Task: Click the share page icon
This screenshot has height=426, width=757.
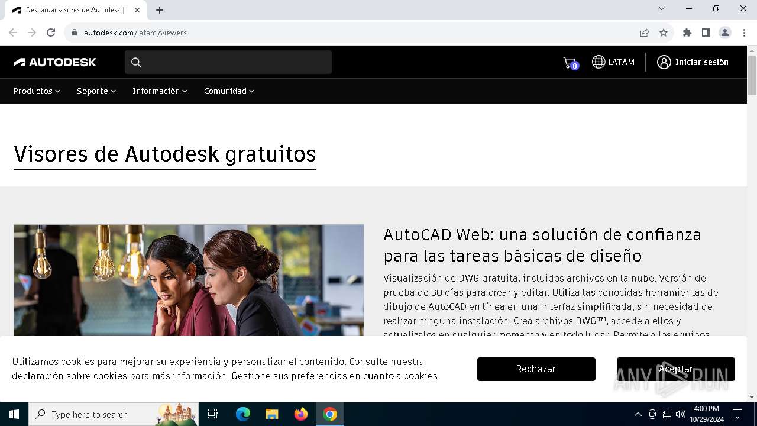Action: click(645, 33)
